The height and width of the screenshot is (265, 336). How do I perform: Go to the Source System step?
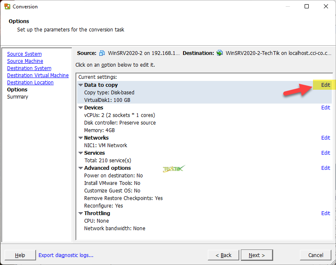click(24, 54)
